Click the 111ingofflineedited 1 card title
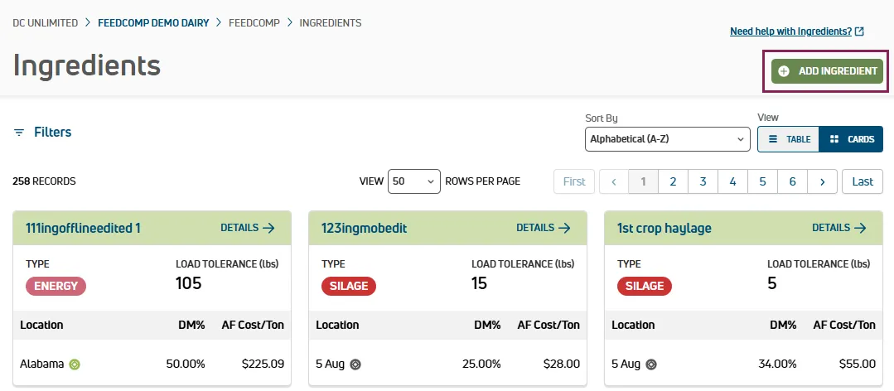This screenshot has height=391, width=894. pyautogui.click(x=83, y=229)
